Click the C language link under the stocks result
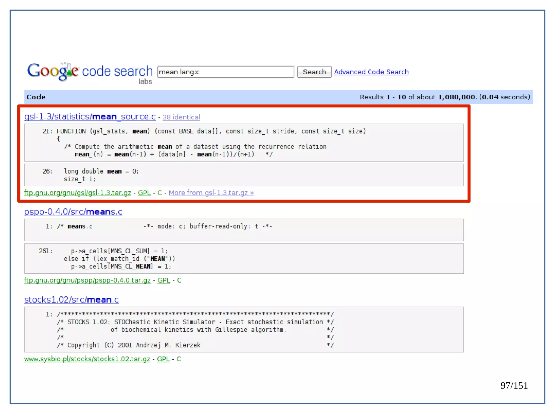556x417 pixels. click(x=179, y=359)
